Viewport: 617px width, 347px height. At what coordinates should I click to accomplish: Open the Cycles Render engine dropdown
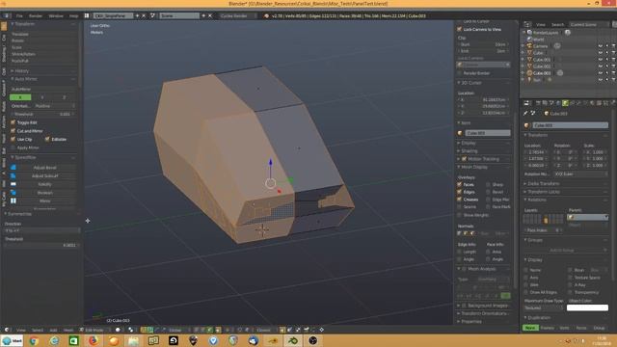pos(238,15)
